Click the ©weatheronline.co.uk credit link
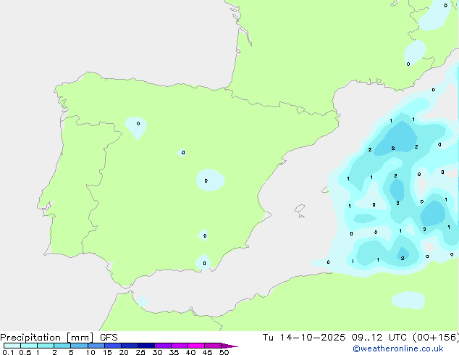The height and width of the screenshot is (355, 459). [x=397, y=348]
